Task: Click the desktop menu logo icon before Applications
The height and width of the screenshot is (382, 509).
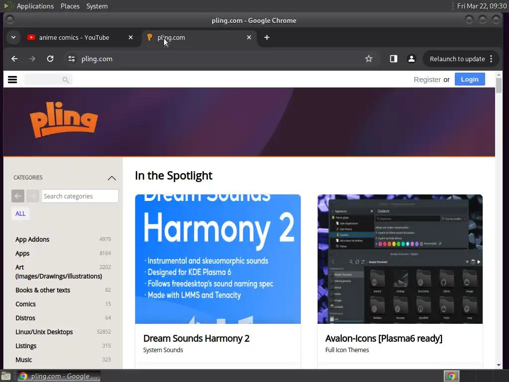Action: coord(8,6)
